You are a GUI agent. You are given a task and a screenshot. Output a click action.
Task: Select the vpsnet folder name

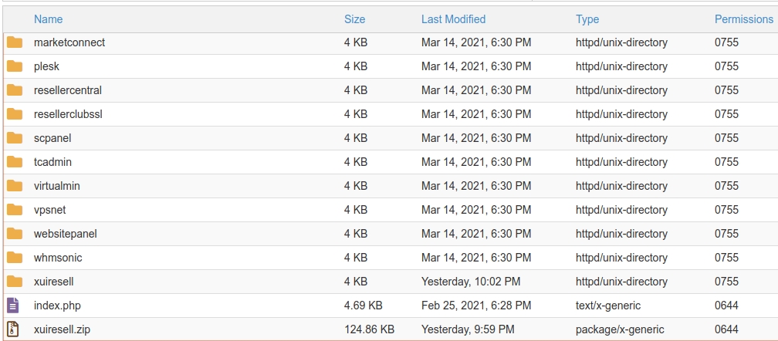click(x=49, y=210)
